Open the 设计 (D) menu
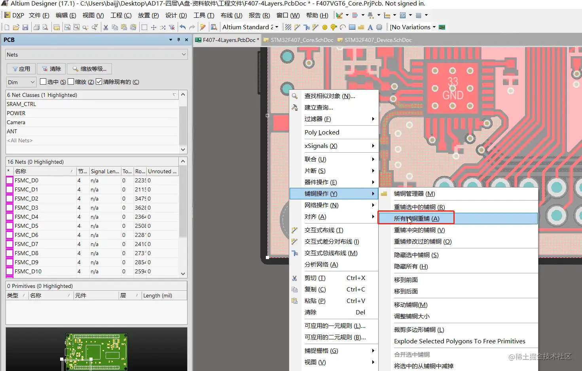Image resolution: width=582 pixels, height=371 pixels. [176, 15]
